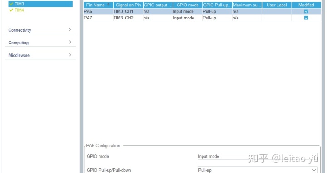Screen dimensions: 327x173
Task: Expand the Connectivity category
Action: click(x=40, y=30)
